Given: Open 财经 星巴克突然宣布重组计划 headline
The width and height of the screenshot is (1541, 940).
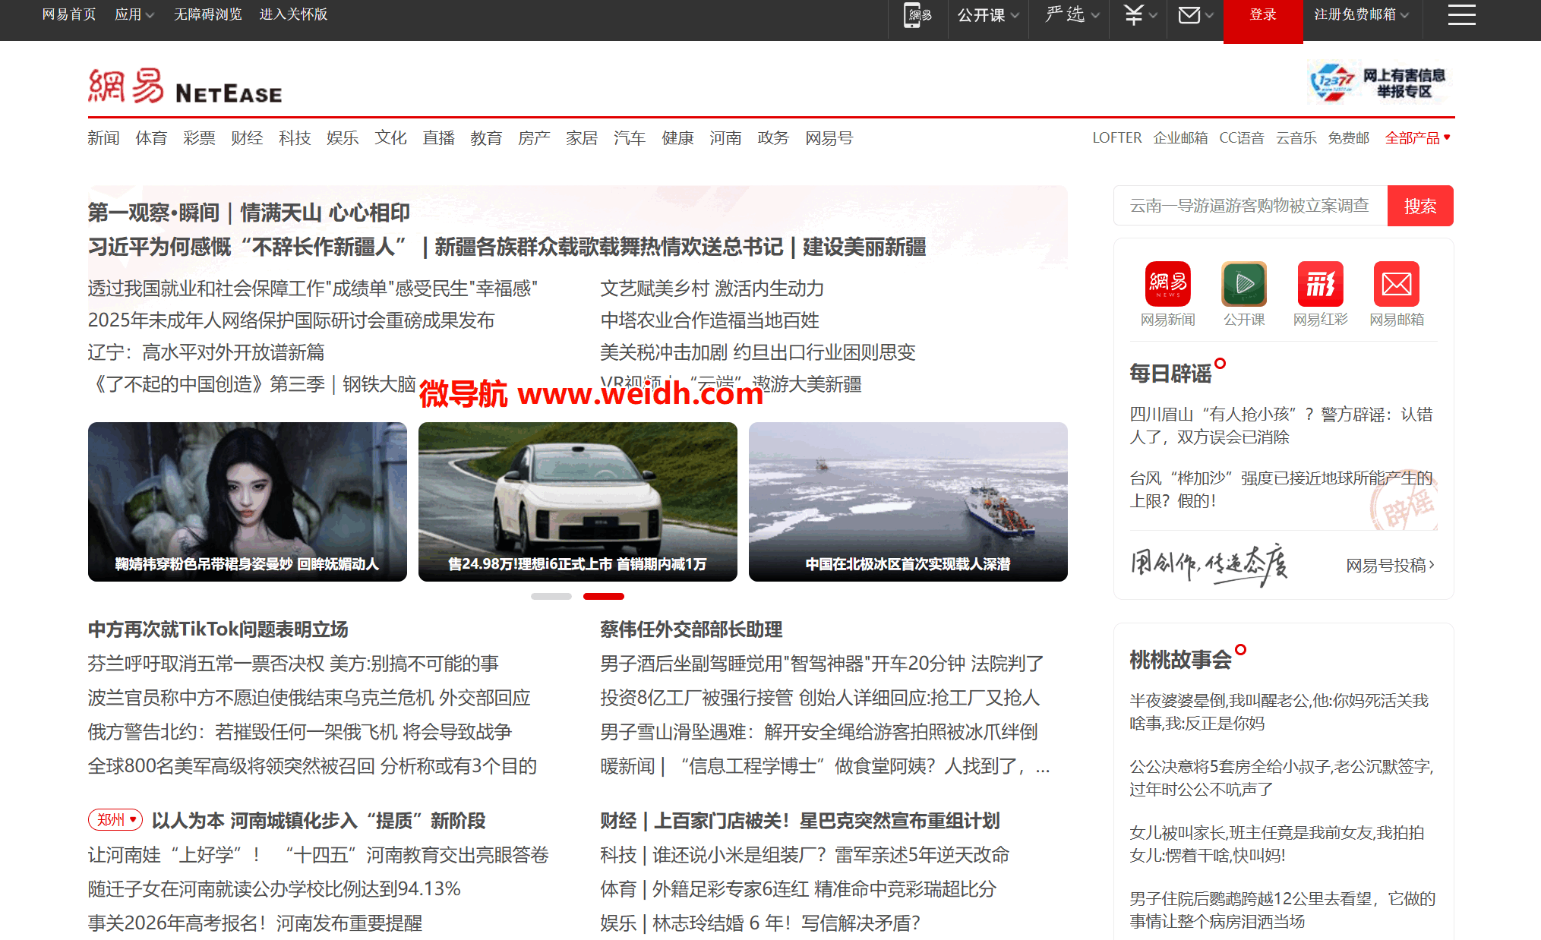Looking at the screenshot, I should pyautogui.click(x=800, y=821).
